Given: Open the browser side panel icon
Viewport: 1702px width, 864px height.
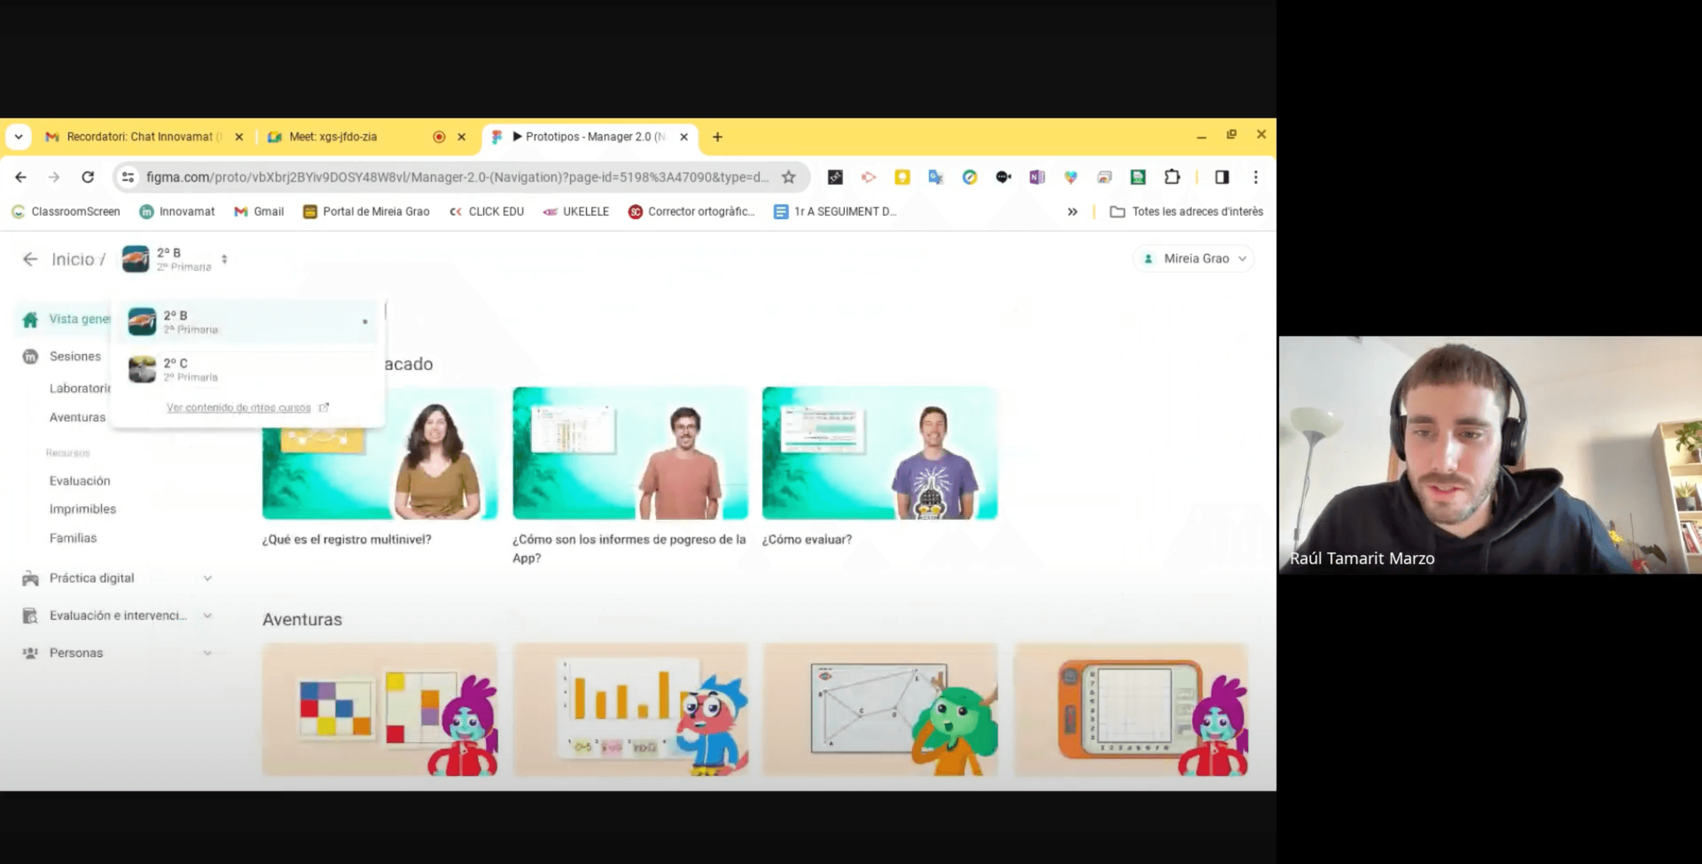Looking at the screenshot, I should [1221, 177].
